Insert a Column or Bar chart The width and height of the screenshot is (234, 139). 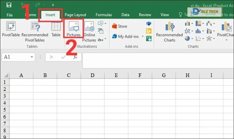187,23
